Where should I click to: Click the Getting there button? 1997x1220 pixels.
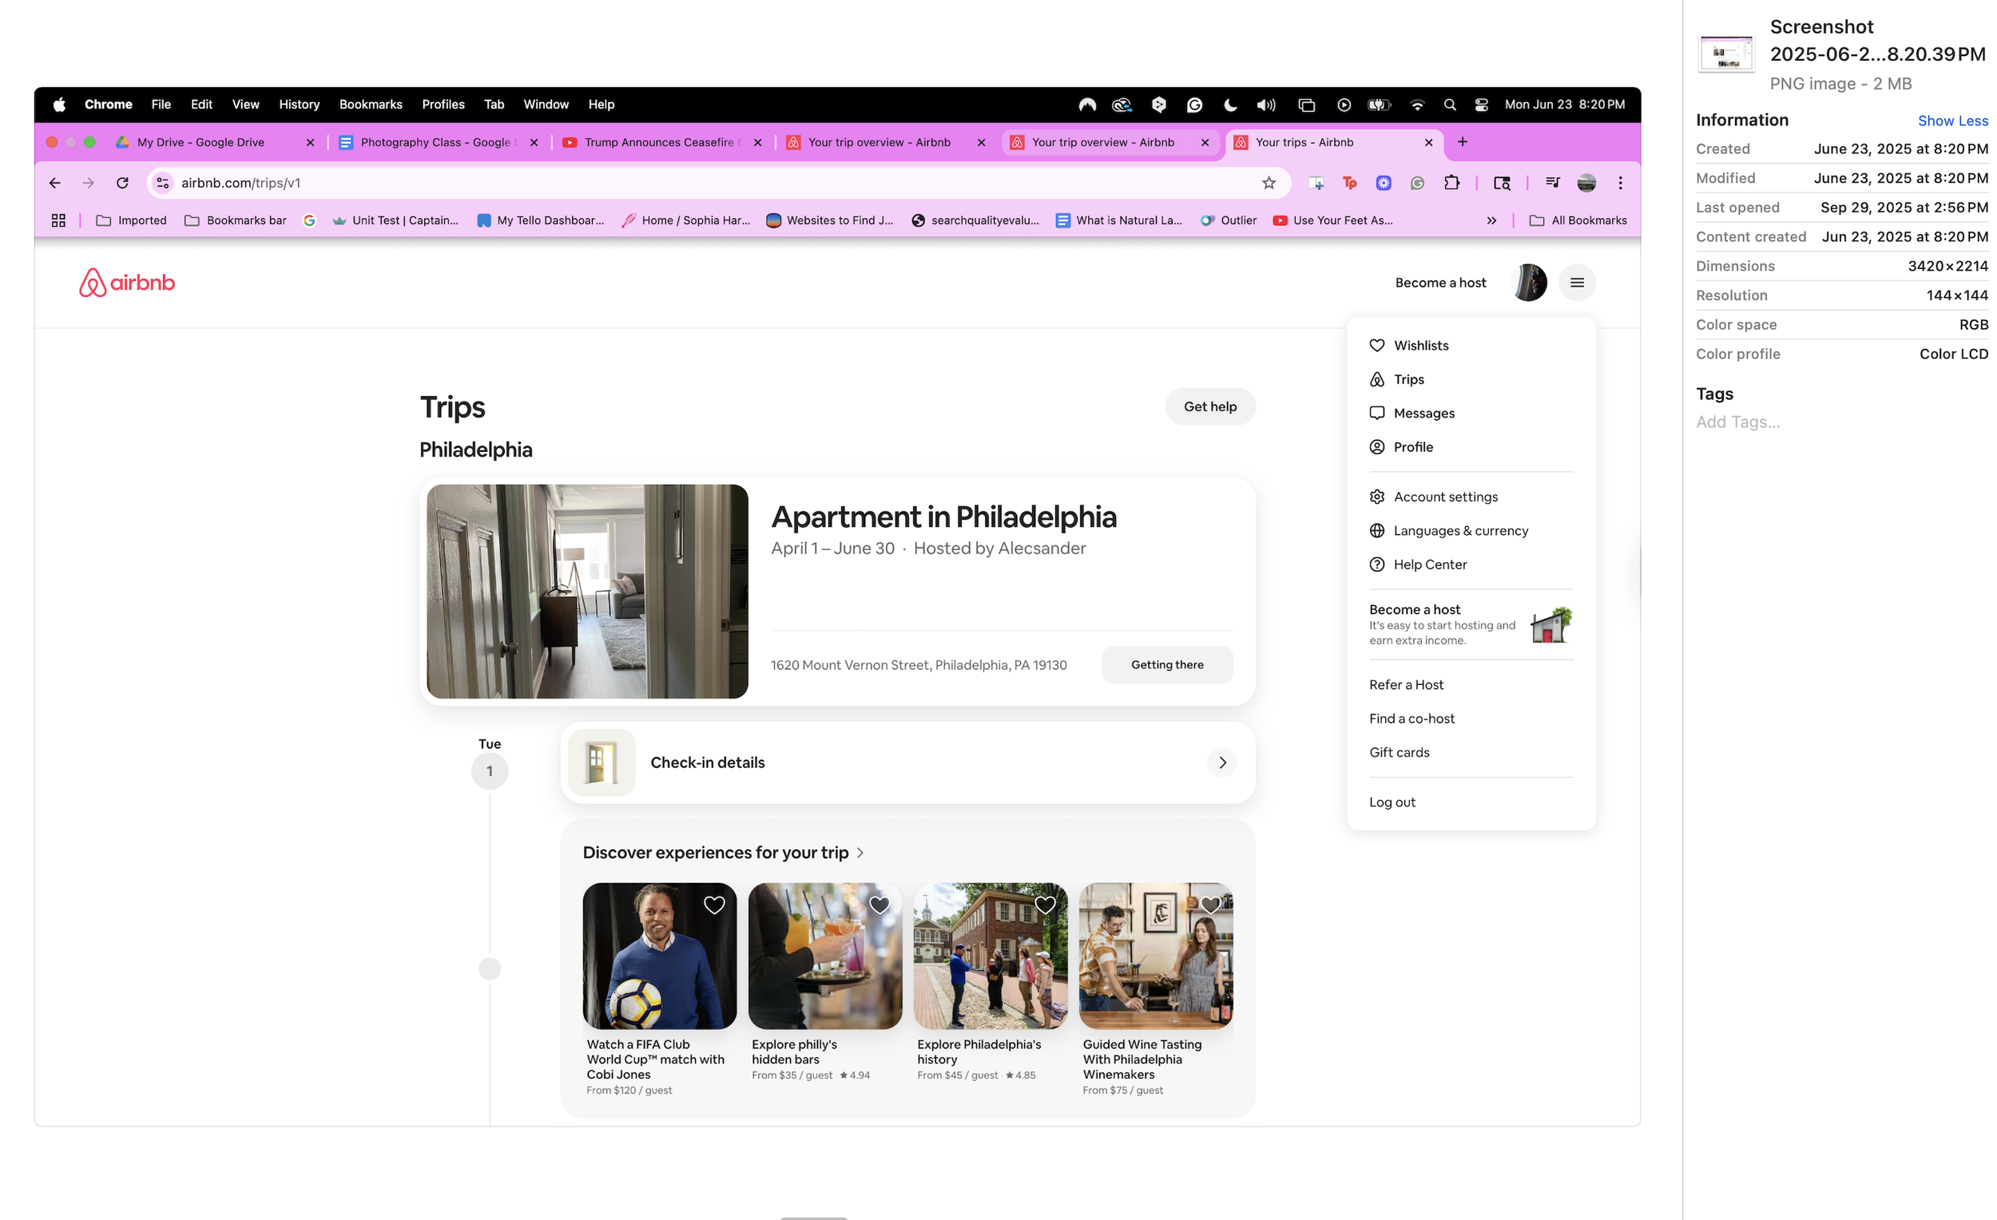tap(1166, 665)
